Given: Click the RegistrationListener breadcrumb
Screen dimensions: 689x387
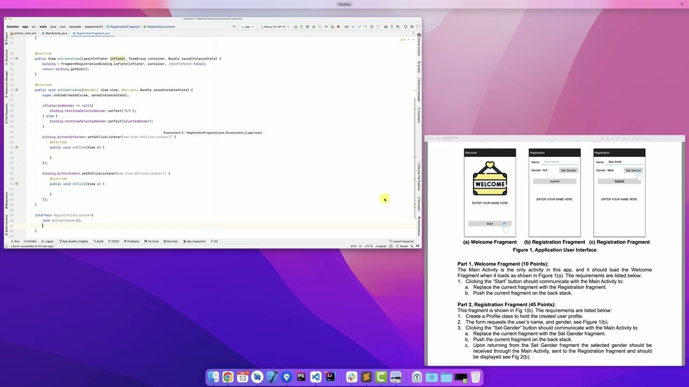Looking at the screenshot, I should tap(159, 26).
